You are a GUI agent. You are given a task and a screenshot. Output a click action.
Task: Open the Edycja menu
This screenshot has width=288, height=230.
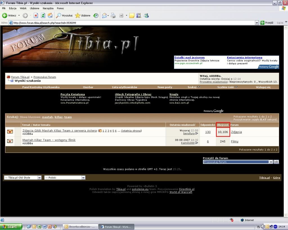click(x=13, y=8)
